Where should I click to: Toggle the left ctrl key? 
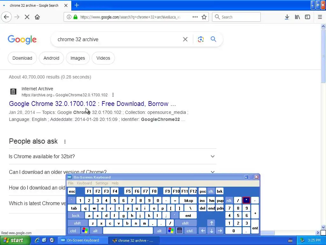(x=73, y=231)
